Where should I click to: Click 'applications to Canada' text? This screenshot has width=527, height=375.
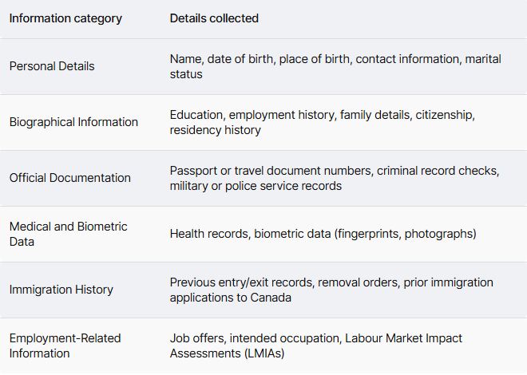230,298
